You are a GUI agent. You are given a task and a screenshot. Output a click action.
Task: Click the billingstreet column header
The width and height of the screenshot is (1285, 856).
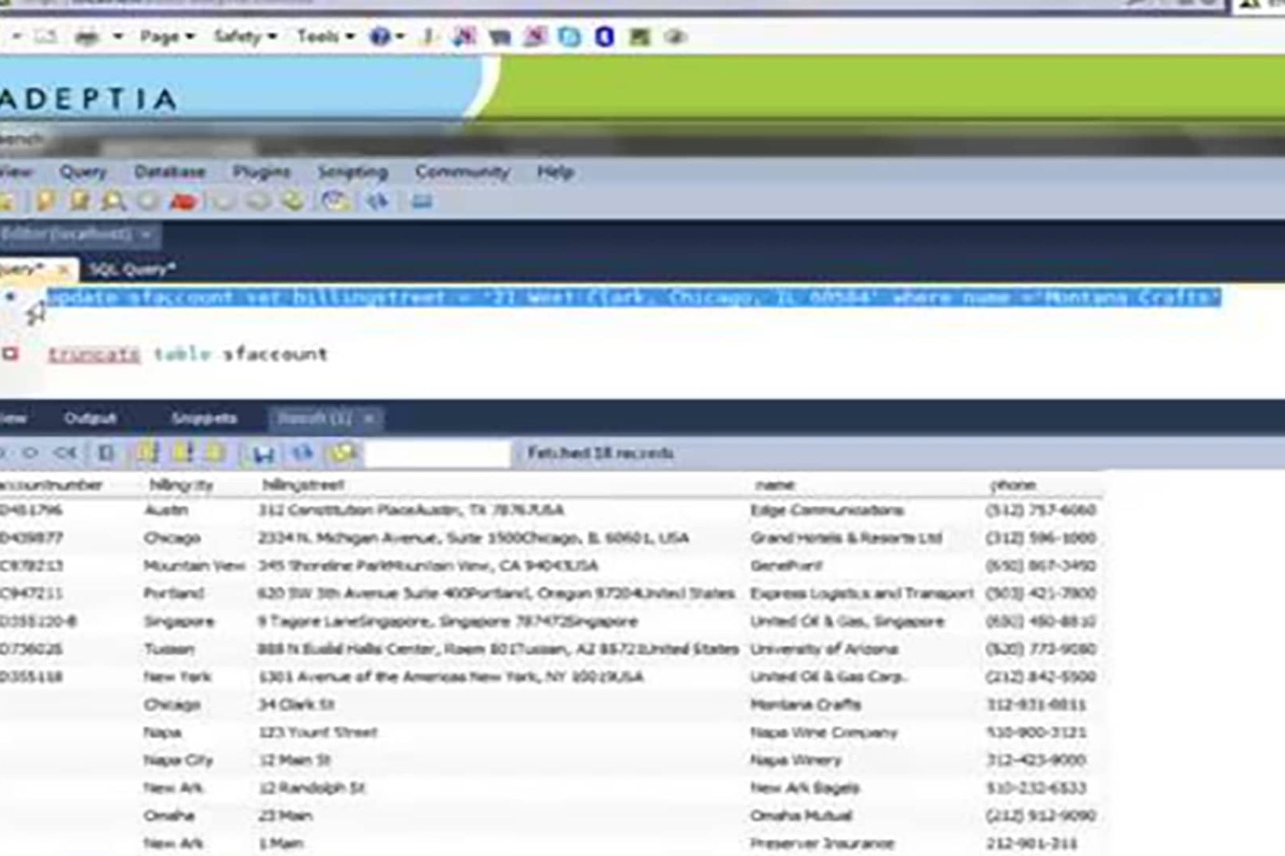(303, 485)
